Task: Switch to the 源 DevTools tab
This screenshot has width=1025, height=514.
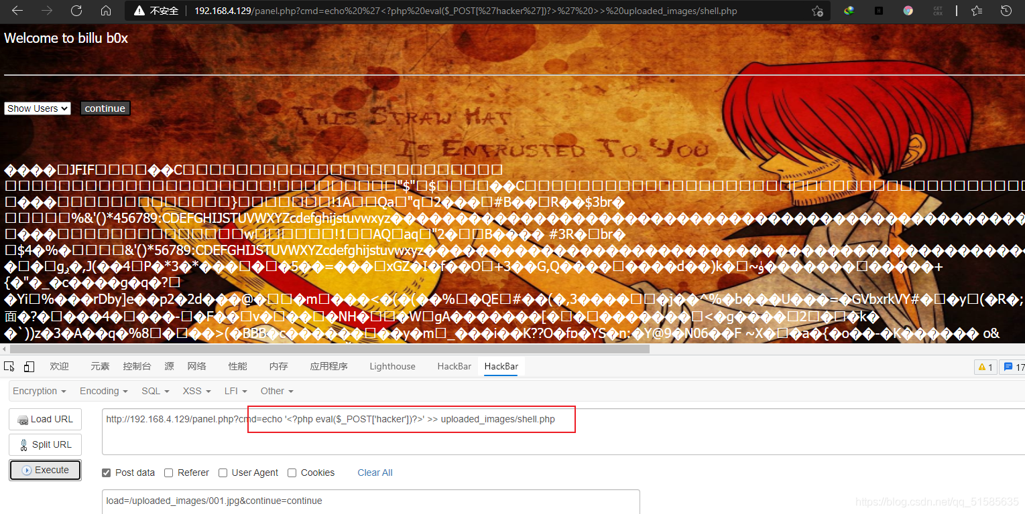Action: point(170,366)
